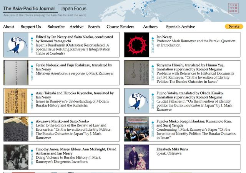Open The Asia-Pacific Journal home logo
The image size is (246, 173).
pyautogui.click(x=29, y=8)
